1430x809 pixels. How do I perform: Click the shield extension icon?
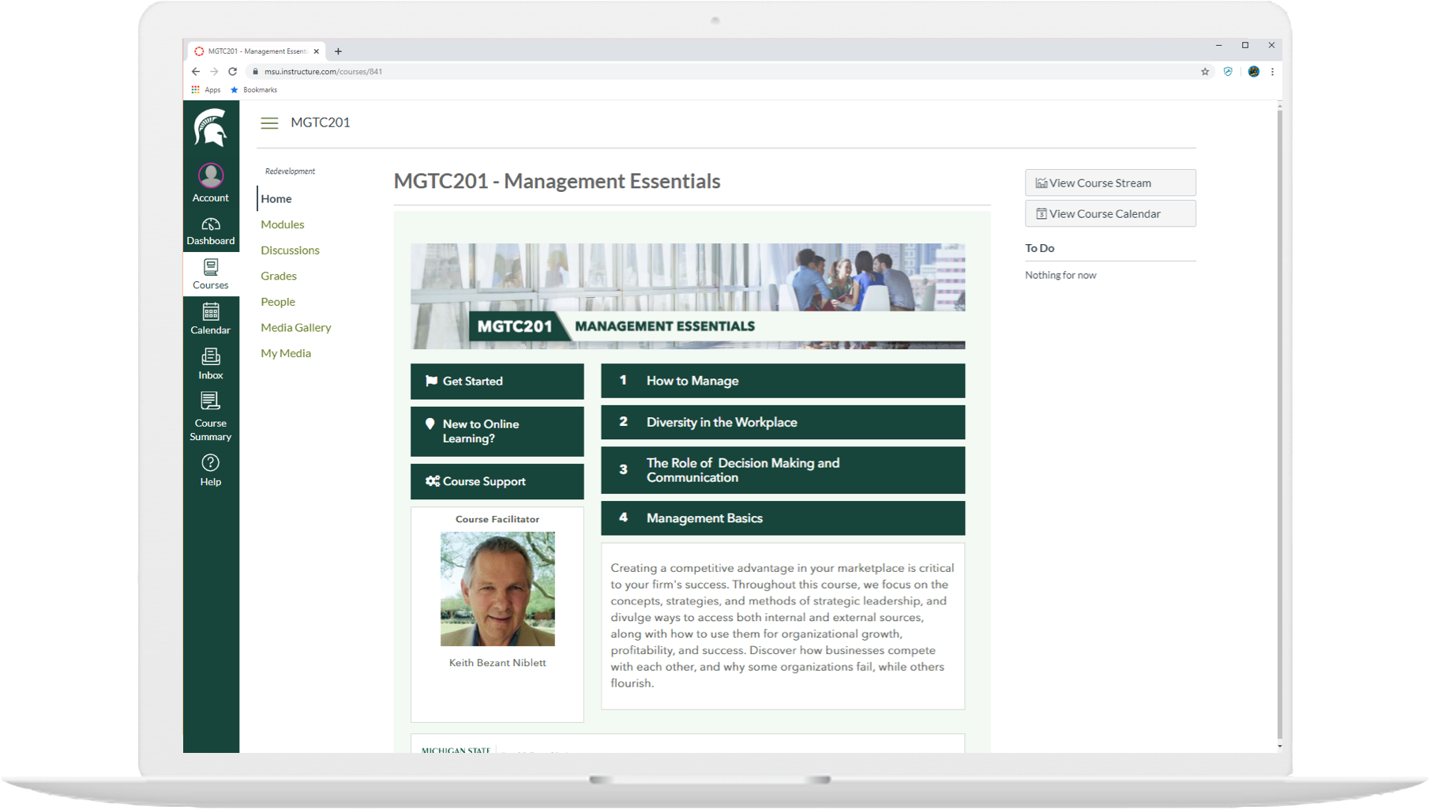(1228, 71)
